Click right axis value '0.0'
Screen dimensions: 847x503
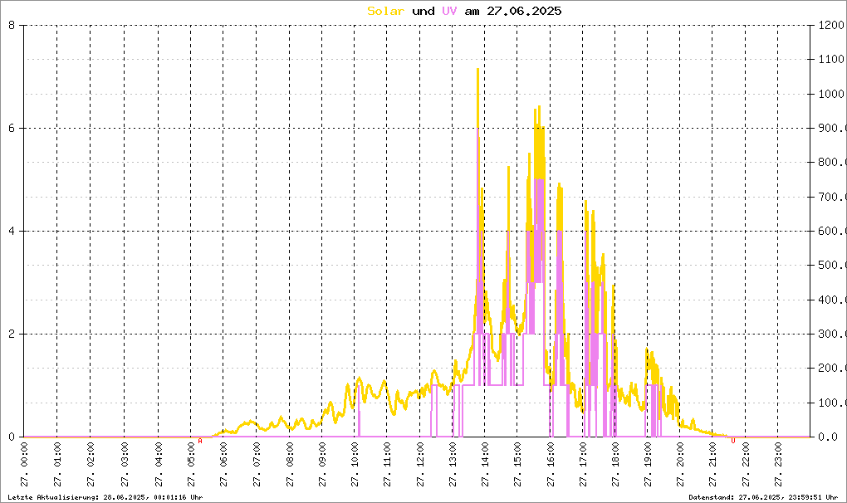point(828,437)
